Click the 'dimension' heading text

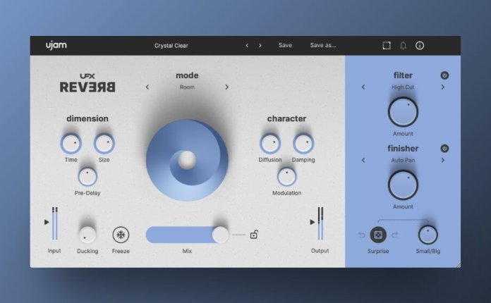tap(87, 118)
